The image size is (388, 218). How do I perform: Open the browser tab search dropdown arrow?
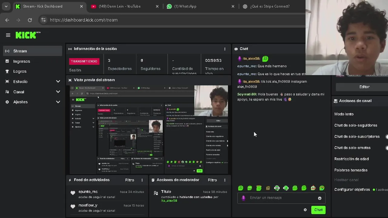(x=6, y=6)
